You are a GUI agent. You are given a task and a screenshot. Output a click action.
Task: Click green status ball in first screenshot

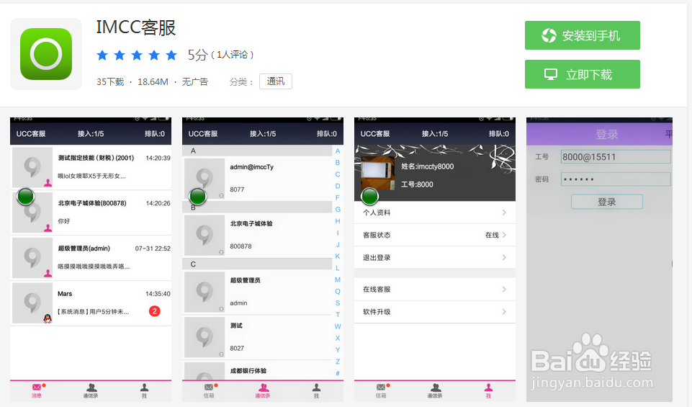pyautogui.click(x=26, y=197)
